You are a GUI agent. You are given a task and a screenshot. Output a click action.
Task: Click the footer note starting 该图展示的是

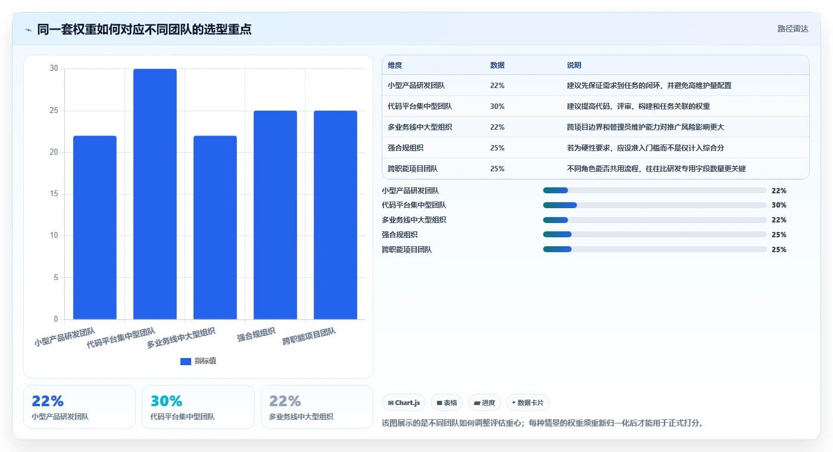coord(542,423)
